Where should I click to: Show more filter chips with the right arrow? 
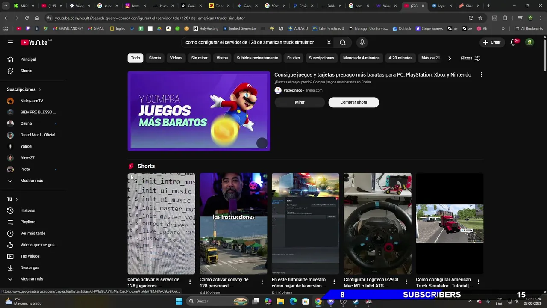point(449,58)
